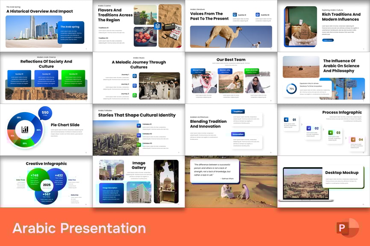Viewport: 370px width, 246px height.
Task: Click the blue layers icon on Arabic Cuisine slide
Action: click(157, 26)
